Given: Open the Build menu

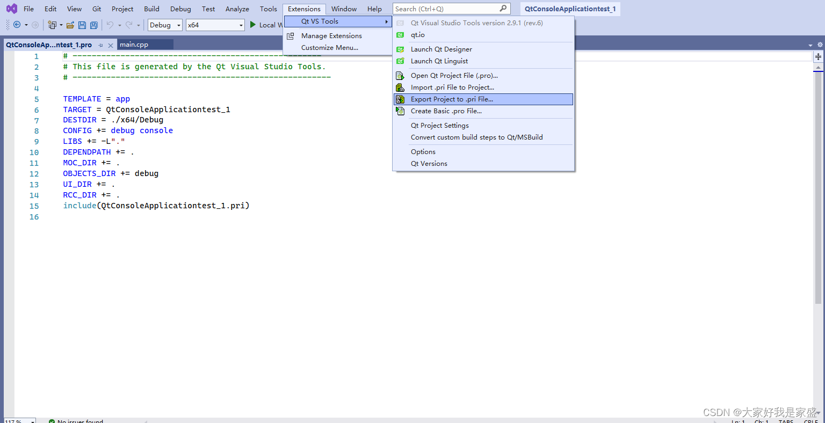Looking at the screenshot, I should coord(151,9).
